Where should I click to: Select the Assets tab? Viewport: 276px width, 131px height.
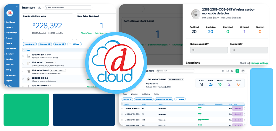click(125, 94)
